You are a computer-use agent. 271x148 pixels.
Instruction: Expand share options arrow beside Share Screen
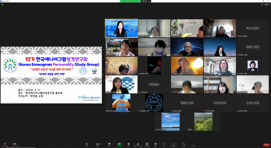(123, 144)
